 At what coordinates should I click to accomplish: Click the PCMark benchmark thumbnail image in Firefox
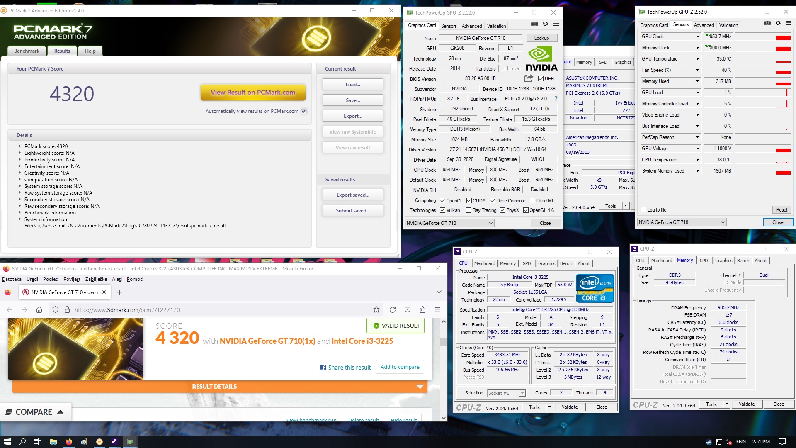75,349
